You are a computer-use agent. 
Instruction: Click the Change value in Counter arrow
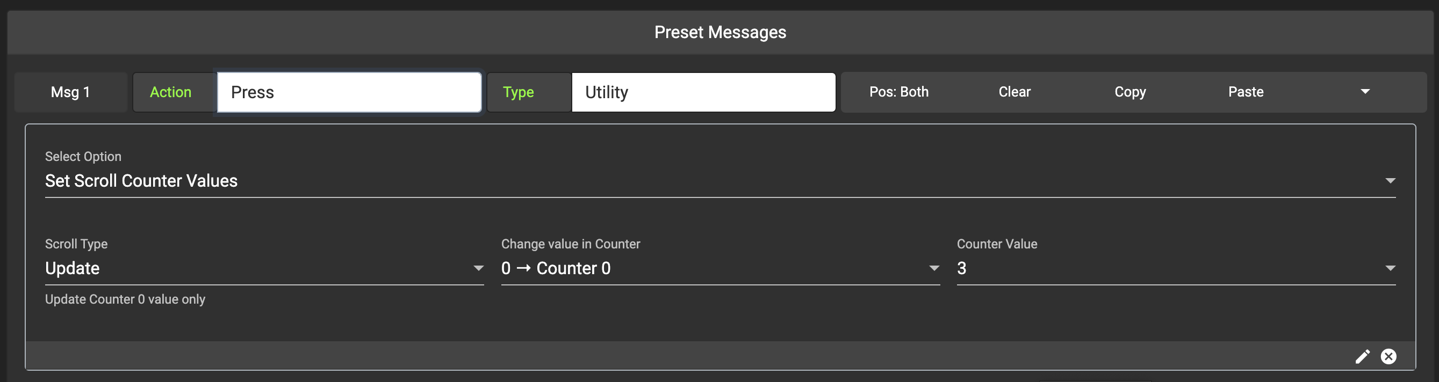(x=933, y=268)
